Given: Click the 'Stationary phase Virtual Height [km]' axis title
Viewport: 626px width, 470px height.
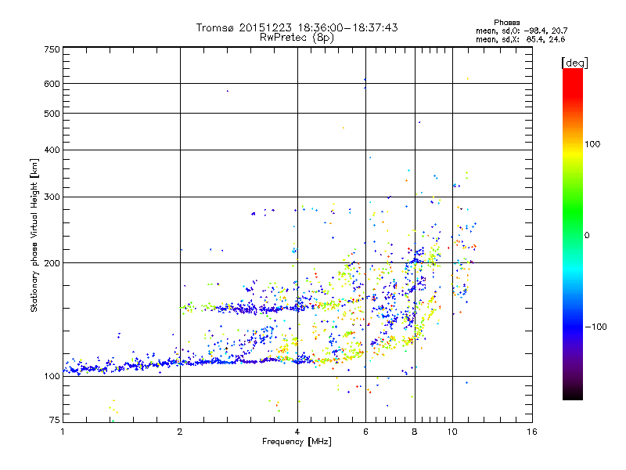Looking at the screenshot, I should 34,235.
